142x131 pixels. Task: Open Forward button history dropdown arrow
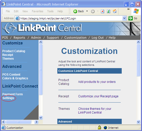pos(98,11)
